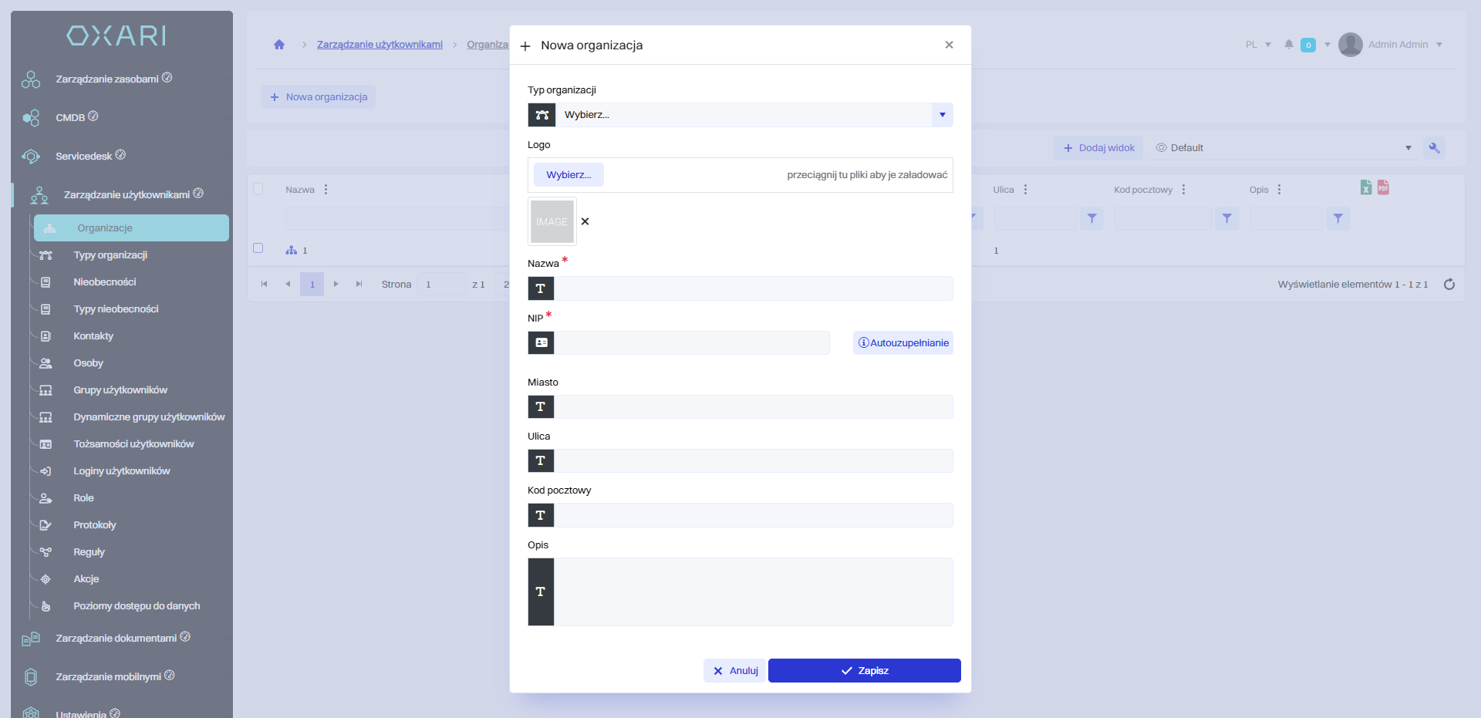Remove the uploaded logo image

coord(585,221)
